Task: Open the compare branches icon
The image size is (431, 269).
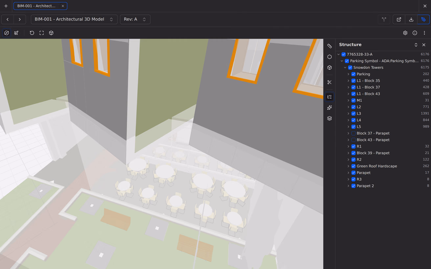Action: [384, 19]
